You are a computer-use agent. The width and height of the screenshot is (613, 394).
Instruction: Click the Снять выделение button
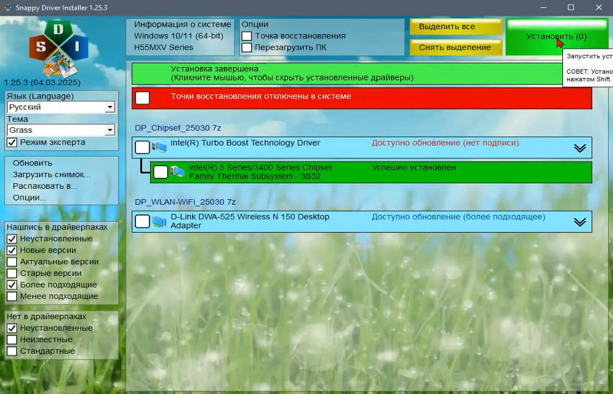[456, 47]
